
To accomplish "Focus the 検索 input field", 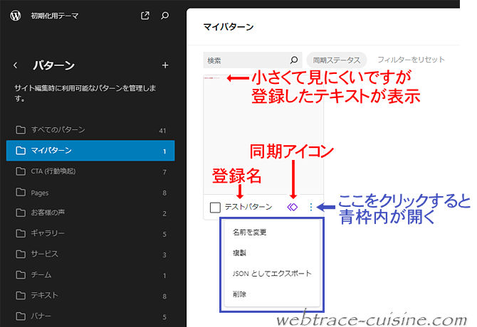I will point(246,60).
